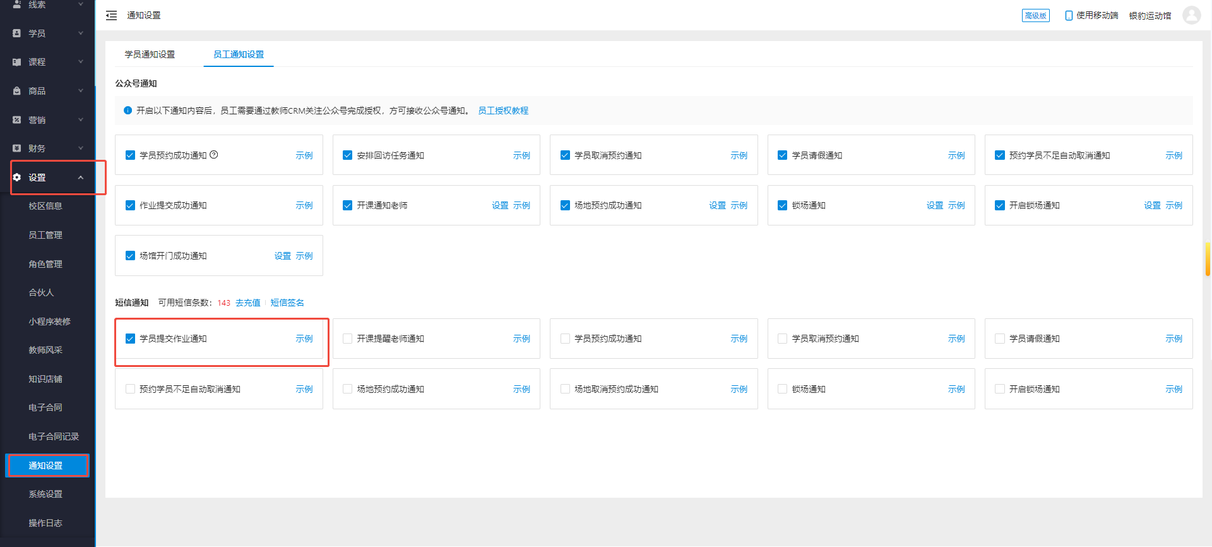Toggle 场馆开门成功通知 checkbox

pos(130,256)
